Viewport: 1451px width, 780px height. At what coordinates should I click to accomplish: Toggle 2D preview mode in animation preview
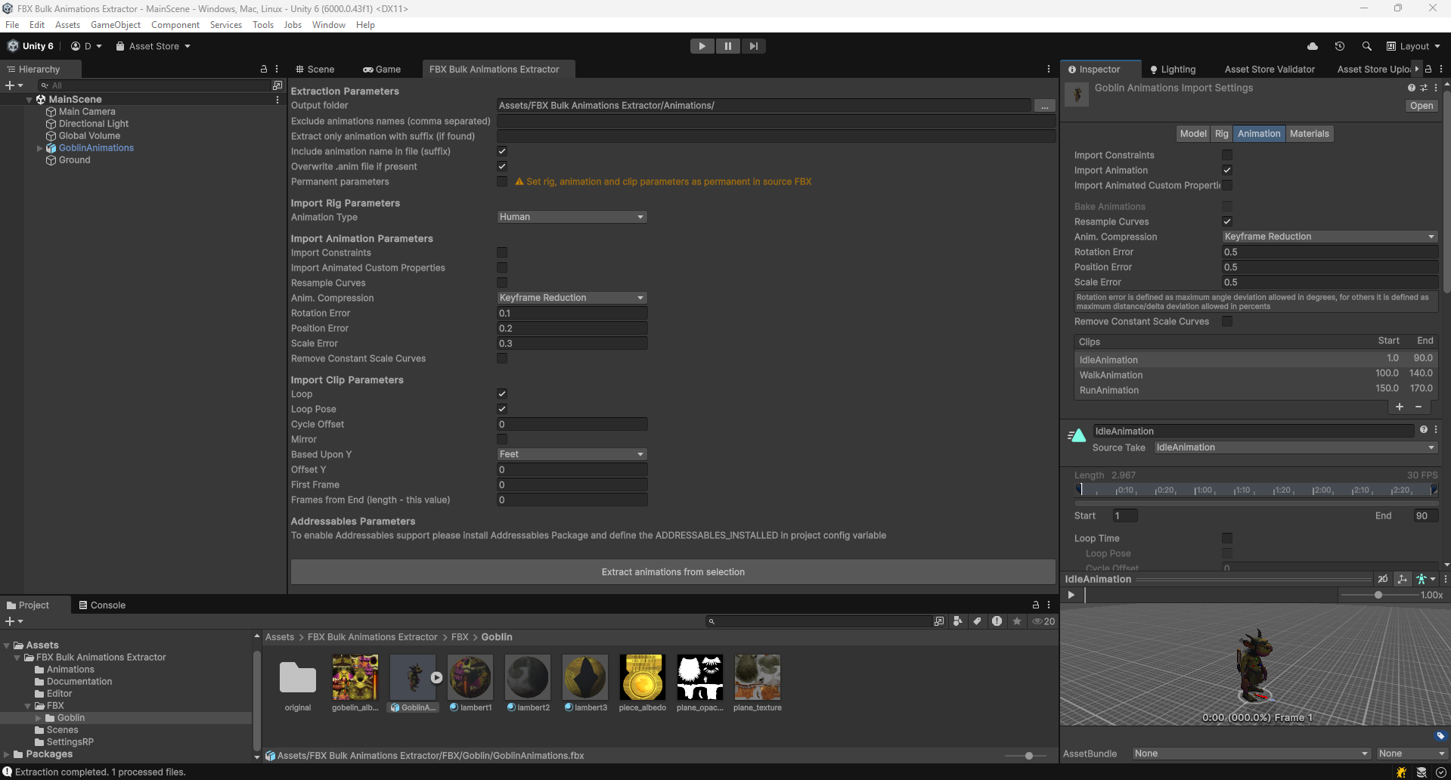(1383, 579)
